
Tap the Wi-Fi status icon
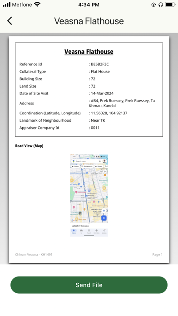pos(37,5)
